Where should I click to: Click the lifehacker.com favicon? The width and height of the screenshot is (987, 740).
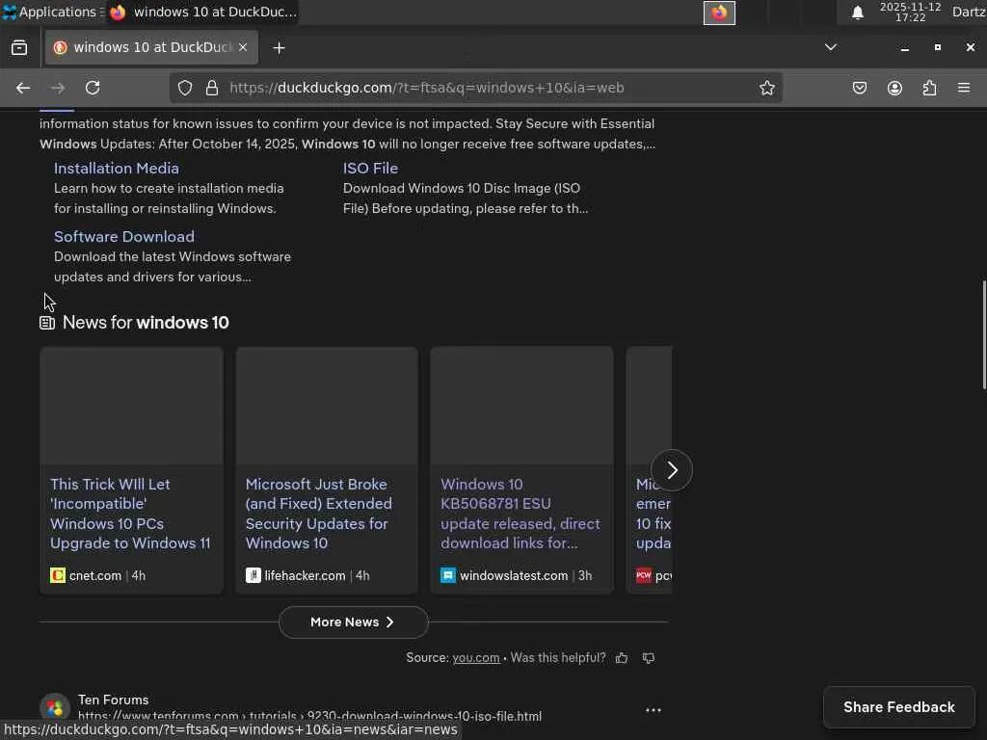pyautogui.click(x=253, y=575)
